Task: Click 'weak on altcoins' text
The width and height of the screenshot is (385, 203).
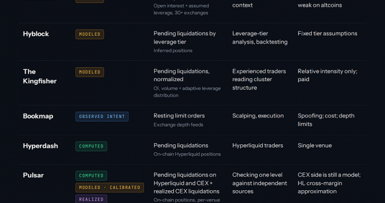Action: [x=320, y=5]
